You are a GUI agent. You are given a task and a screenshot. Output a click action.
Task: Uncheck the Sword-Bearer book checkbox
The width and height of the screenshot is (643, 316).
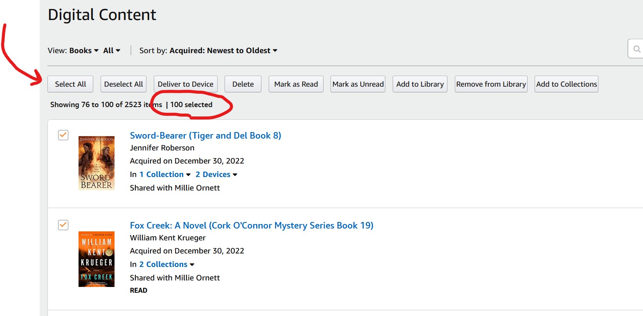click(63, 135)
